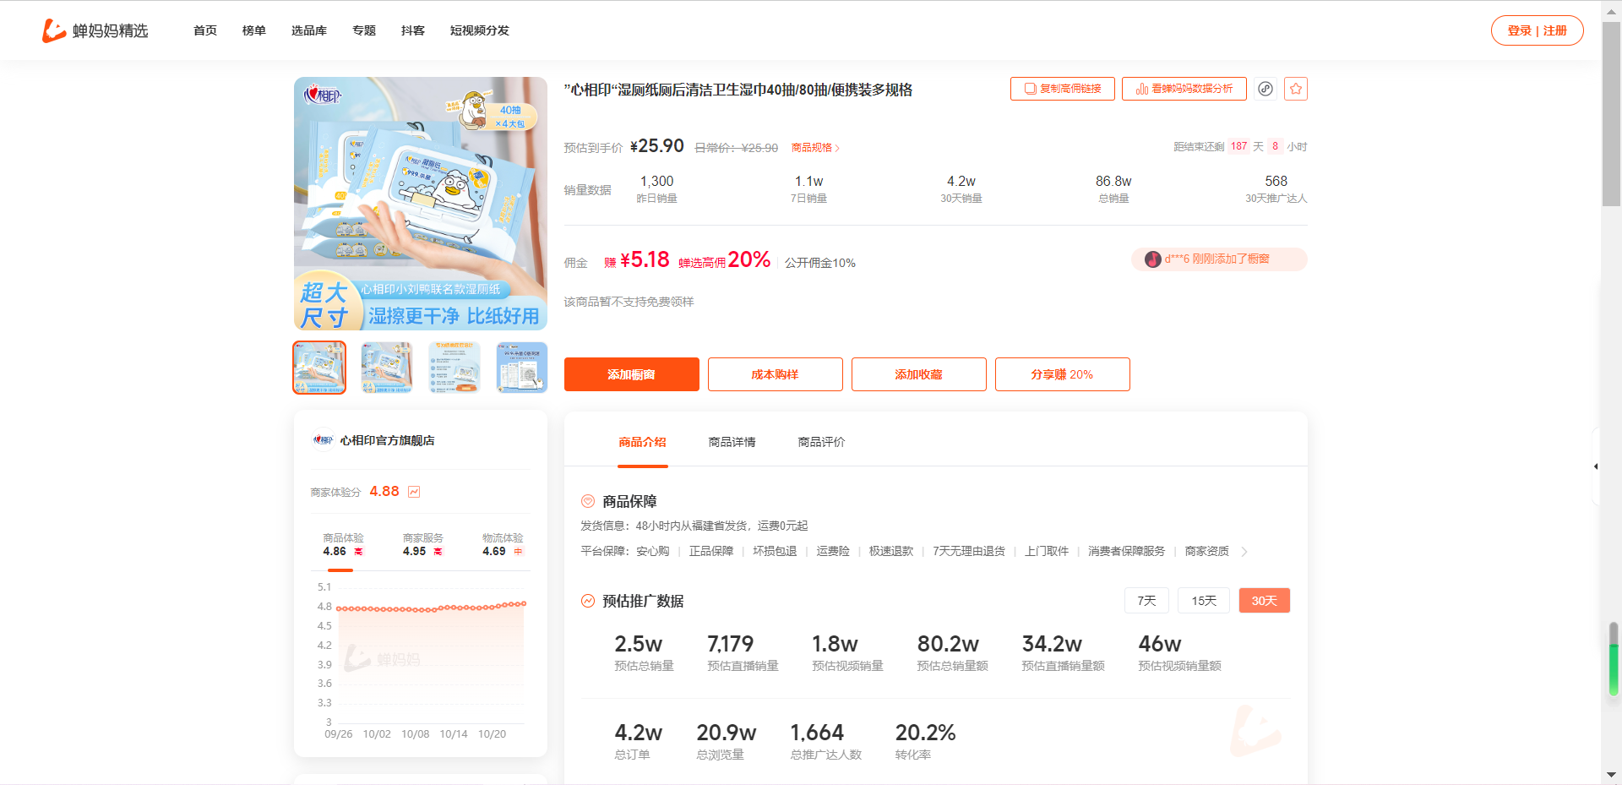The width and height of the screenshot is (1622, 785).
Task: Click the 物流体验 4.69 score tab
Action: point(503,545)
